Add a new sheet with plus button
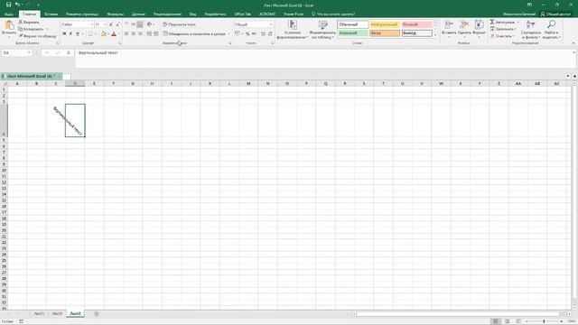 pos(97,314)
